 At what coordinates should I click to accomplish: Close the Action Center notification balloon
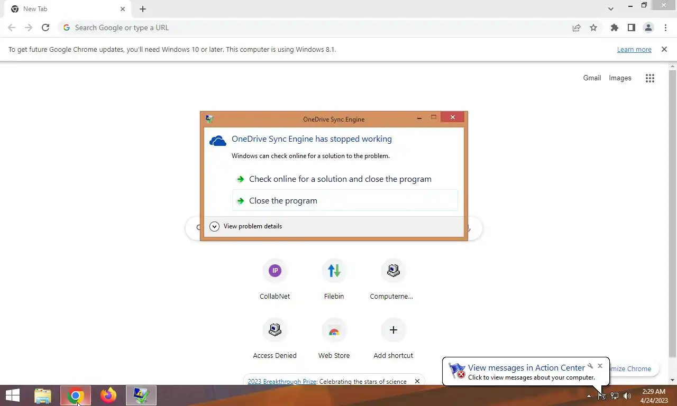tap(600, 365)
